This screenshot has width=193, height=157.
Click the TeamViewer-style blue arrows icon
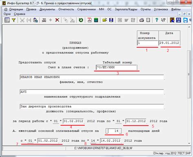click(185, 20)
